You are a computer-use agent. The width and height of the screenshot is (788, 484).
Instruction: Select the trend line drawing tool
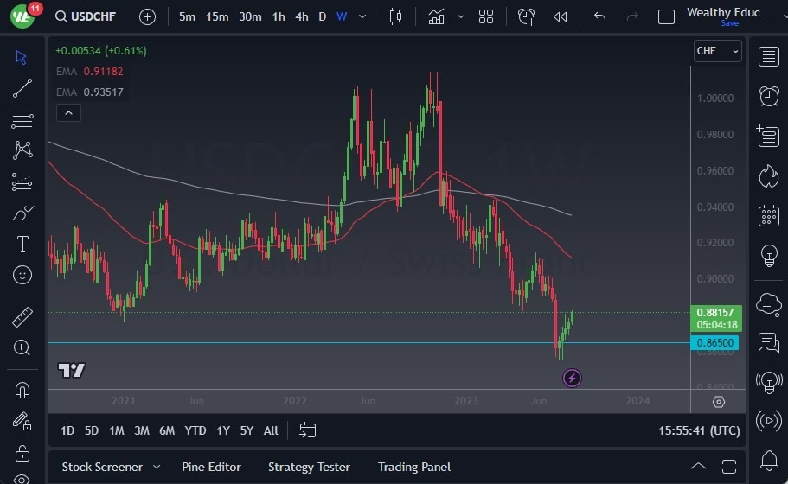22,88
